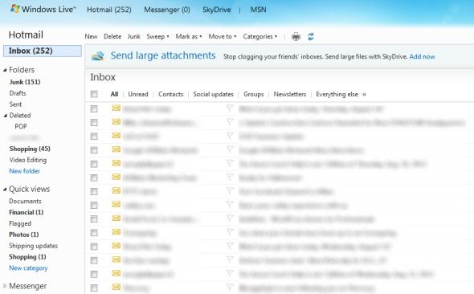
Task: Print using the printer icon
Action: 296,37
